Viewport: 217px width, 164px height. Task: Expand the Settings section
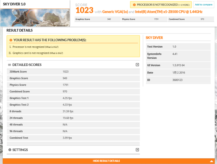pyautogui.click(x=137, y=150)
